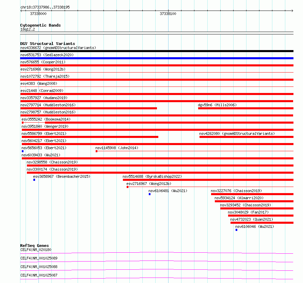The height and width of the screenshot is (283, 303).
Task: Click the red start marker of esv3555242
Action: 22,123
